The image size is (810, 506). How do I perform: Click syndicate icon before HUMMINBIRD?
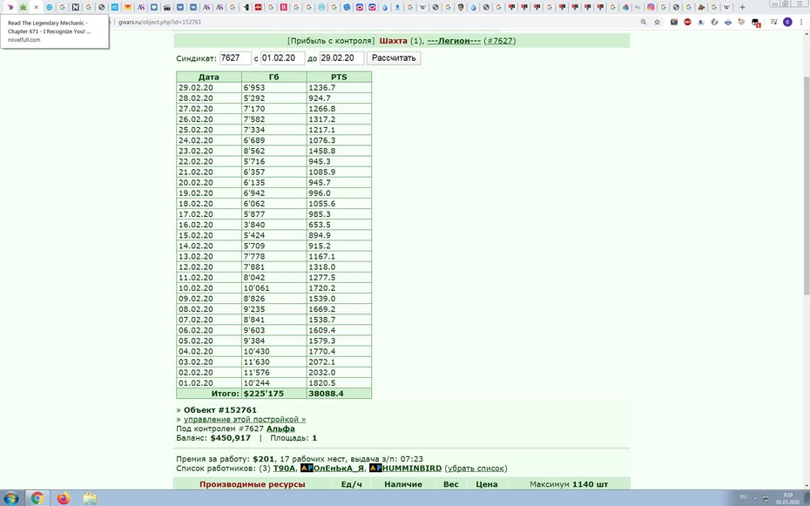point(375,469)
